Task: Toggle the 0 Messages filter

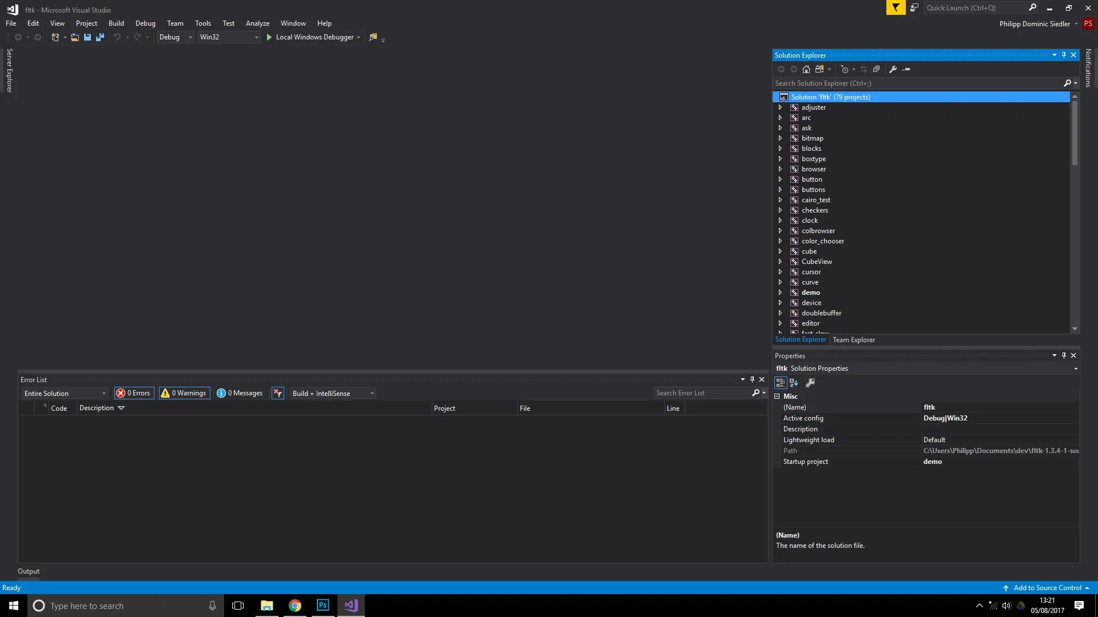Action: click(x=240, y=393)
